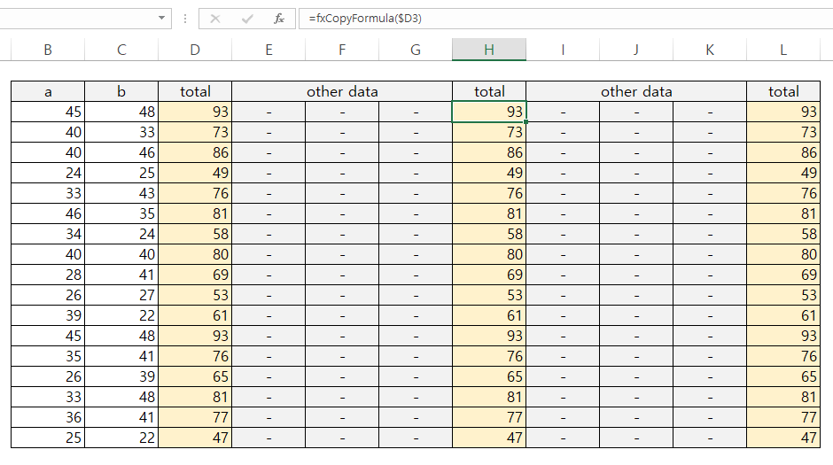Image resolution: width=833 pixels, height=465 pixels.
Task: Select column J header
Action: [x=636, y=50]
